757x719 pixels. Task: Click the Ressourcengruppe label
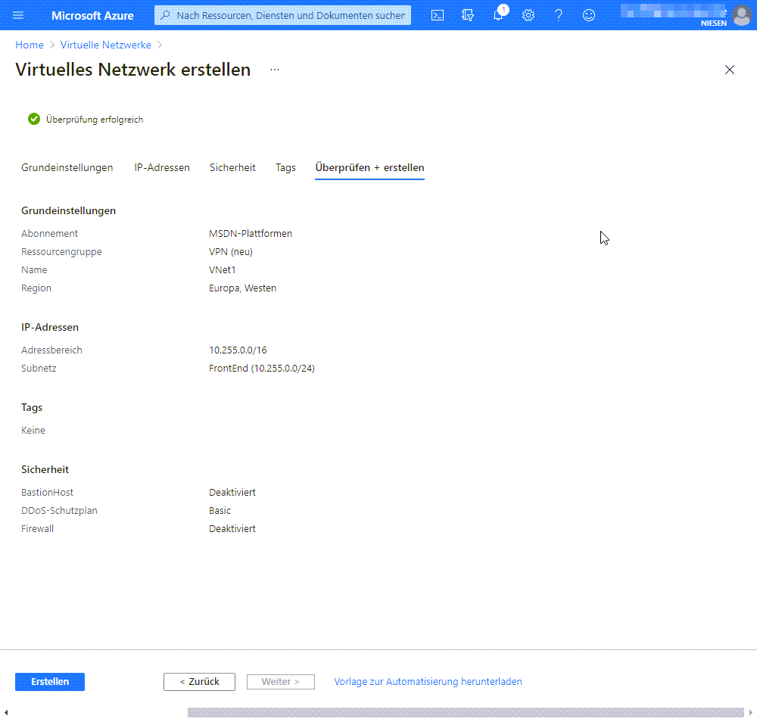pos(61,252)
